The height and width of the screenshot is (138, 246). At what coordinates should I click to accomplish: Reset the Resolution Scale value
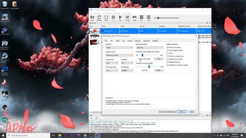158,59
